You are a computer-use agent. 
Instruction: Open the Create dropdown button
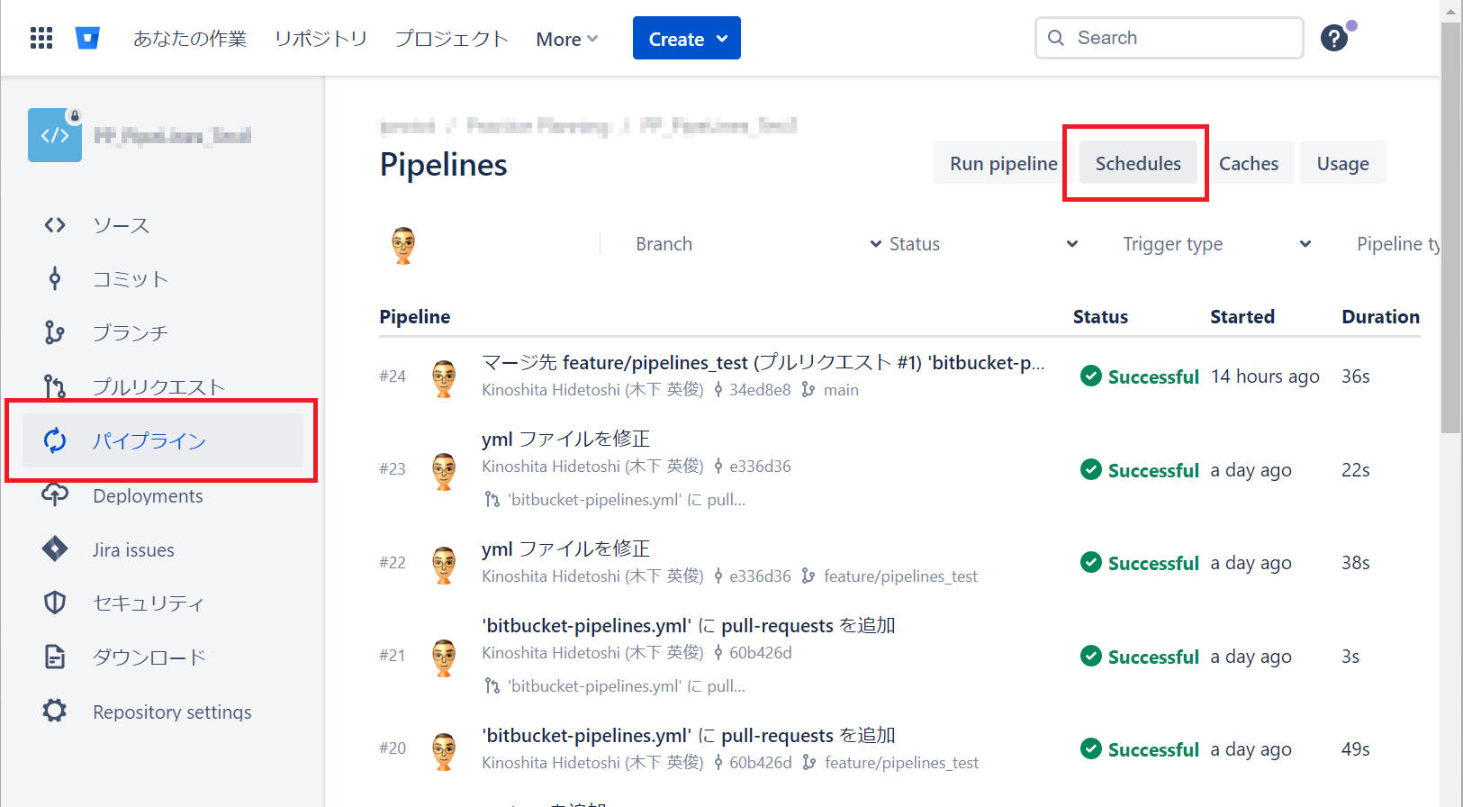pos(687,38)
